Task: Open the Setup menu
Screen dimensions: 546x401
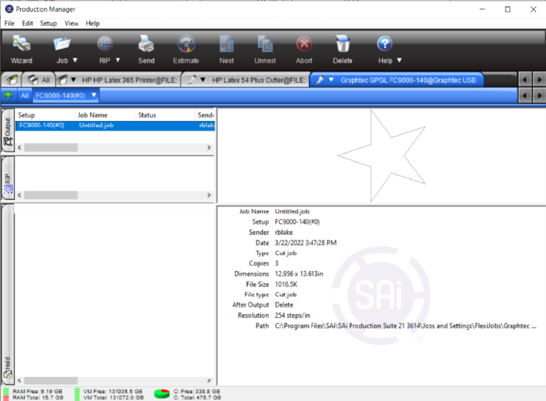Action: click(x=48, y=23)
